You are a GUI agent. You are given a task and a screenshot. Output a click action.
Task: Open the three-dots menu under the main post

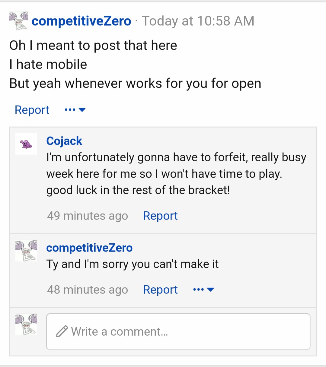[x=70, y=110]
